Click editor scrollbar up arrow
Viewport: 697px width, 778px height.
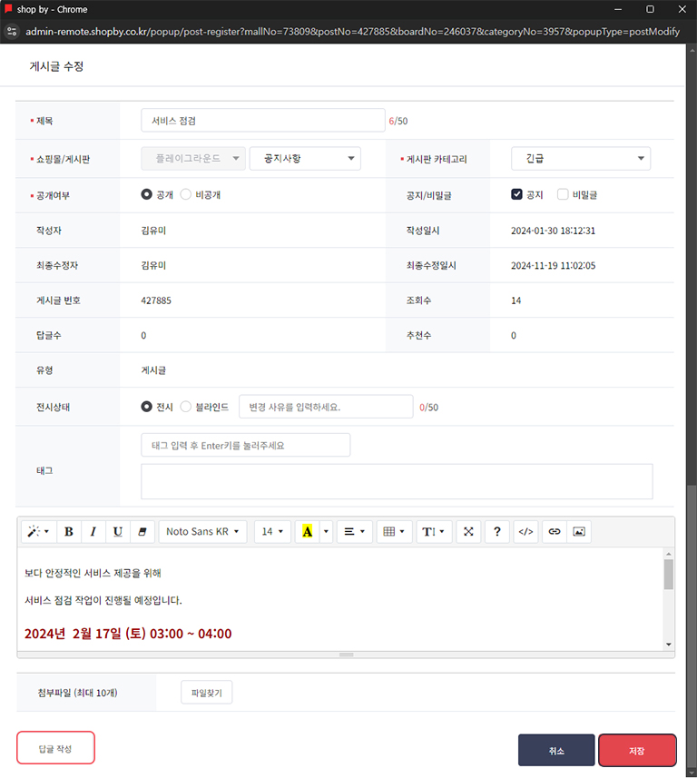pyautogui.click(x=669, y=554)
